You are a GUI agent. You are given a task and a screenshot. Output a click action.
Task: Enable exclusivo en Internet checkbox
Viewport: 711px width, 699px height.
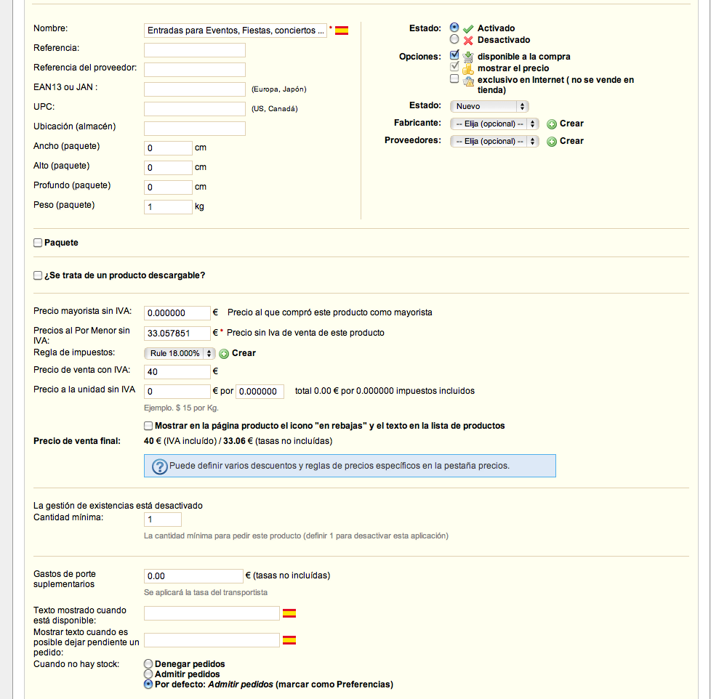tap(454, 78)
